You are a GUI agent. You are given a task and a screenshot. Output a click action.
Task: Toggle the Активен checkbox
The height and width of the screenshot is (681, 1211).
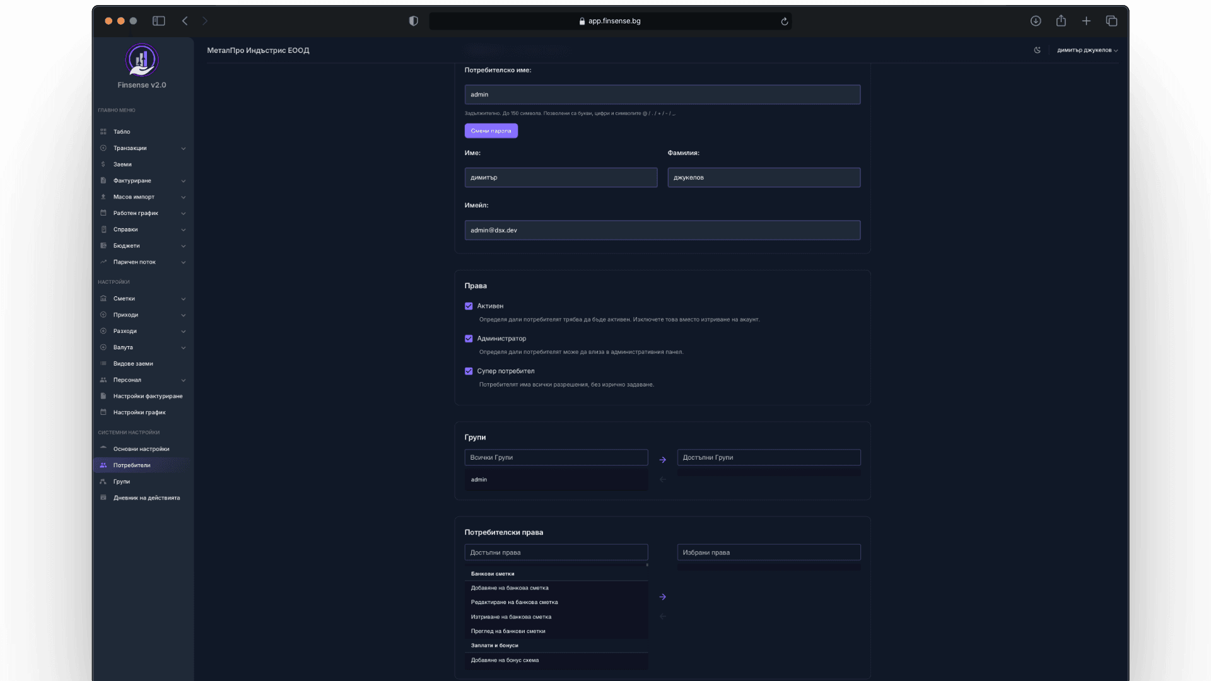click(x=469, y=306)
